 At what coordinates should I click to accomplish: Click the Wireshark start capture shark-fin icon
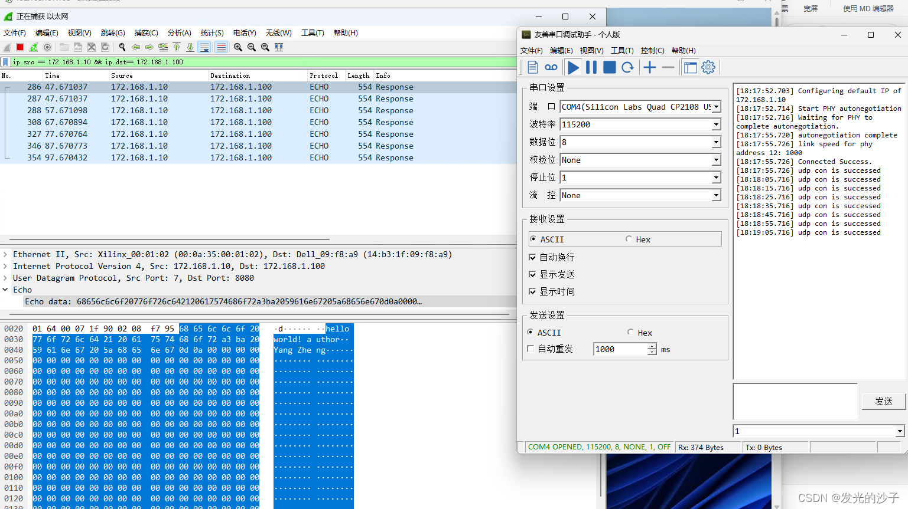tap(7, 47)
